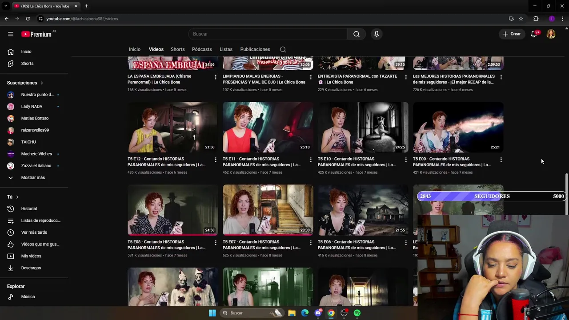The image size is (569, 320).
Task: Play T5 E11 video thumbnail
Action: (268, 127)
